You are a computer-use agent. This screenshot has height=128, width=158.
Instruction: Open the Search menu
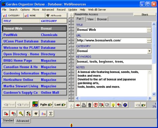coord(13,10)
